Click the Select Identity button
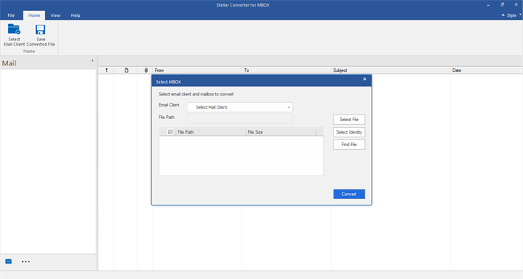Image resolution: width=523 pixels, height=279 pixels. coord(349,132)
